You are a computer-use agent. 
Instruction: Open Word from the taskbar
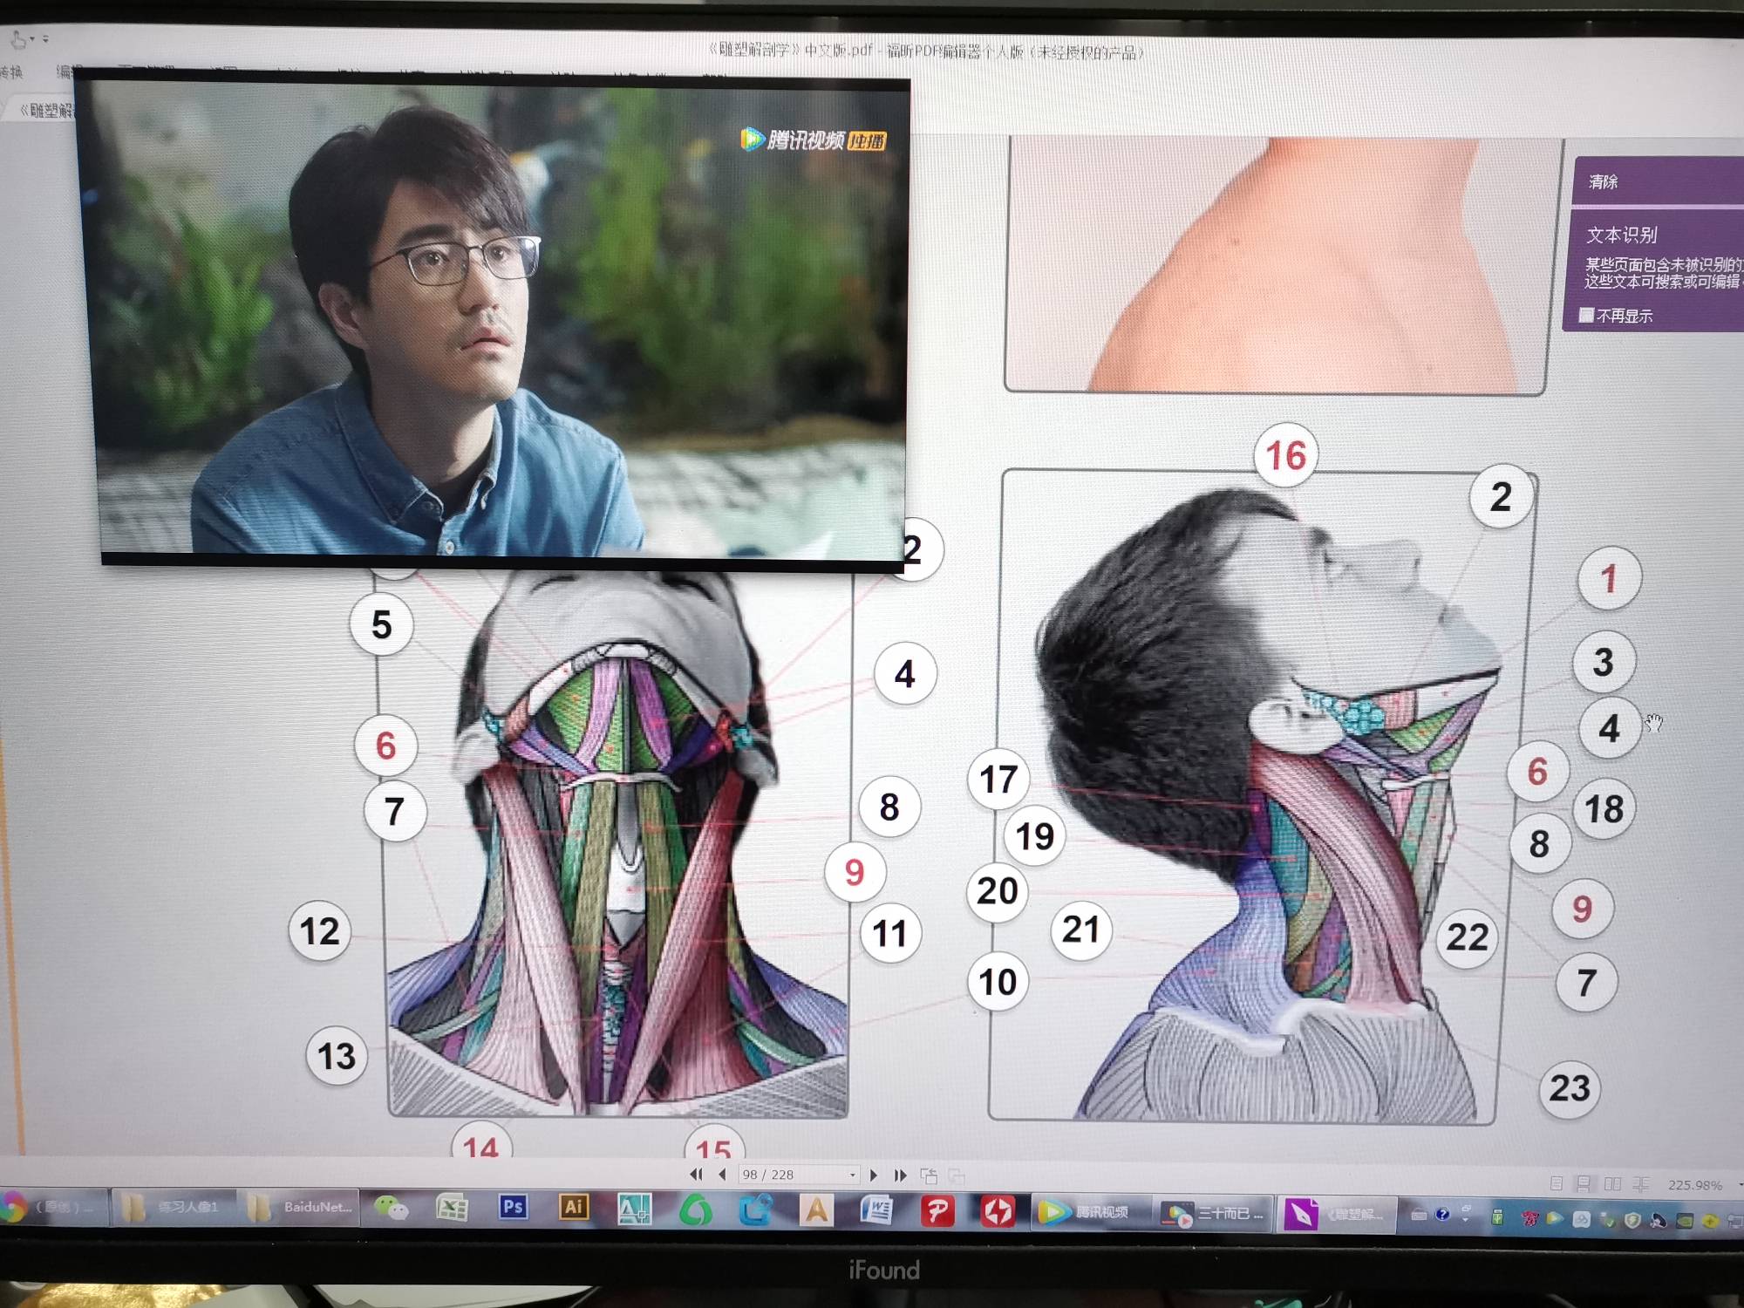click(x=876, y=1210)
